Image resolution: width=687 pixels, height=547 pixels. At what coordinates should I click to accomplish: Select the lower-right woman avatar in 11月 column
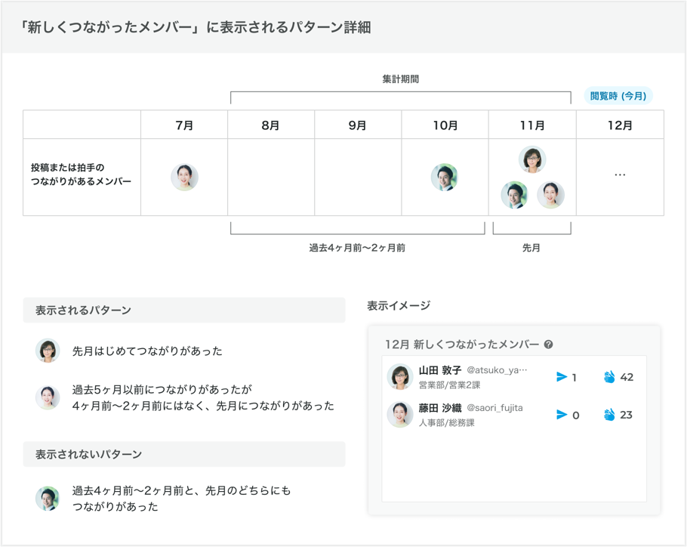(550, 195)
